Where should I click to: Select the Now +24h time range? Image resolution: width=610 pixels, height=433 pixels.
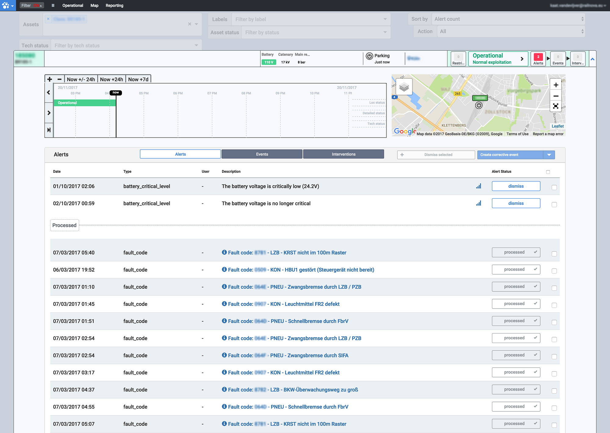point(111,79)
